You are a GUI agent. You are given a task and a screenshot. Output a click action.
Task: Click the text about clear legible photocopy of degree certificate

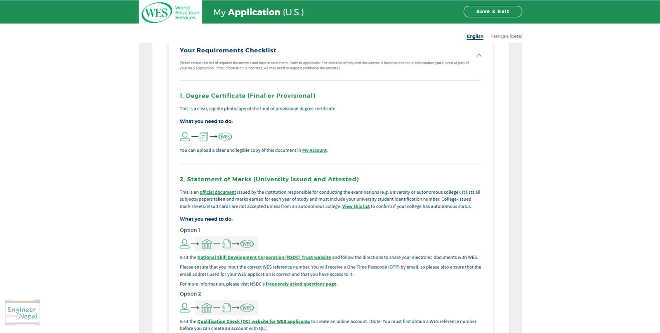click(x=258, y=109)
